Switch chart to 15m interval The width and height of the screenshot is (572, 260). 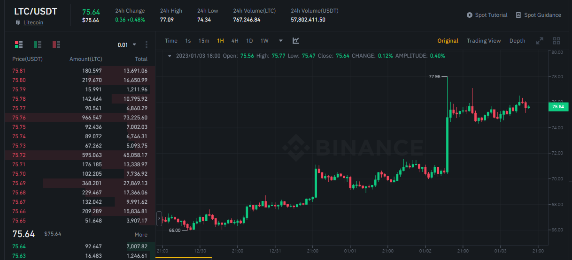tap(204, 41)
